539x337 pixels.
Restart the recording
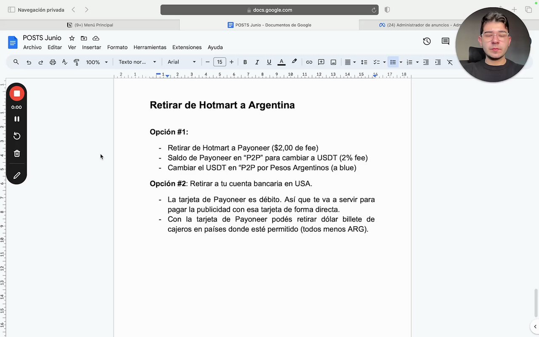[x=17, y=136]
